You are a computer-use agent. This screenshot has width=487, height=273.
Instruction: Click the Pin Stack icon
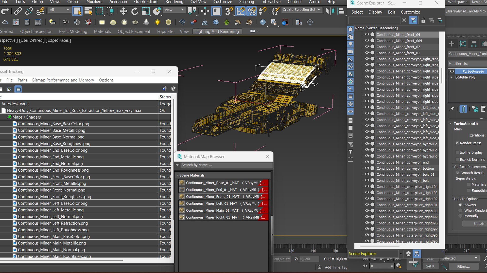pyautogui.click(x=452, y=109)
